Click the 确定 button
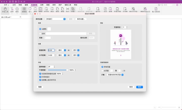182x110 pixels. (x=140, y=87)
